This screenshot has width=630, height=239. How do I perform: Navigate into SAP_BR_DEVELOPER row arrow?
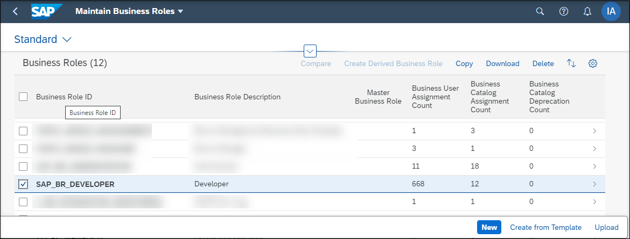click(594, 184)
